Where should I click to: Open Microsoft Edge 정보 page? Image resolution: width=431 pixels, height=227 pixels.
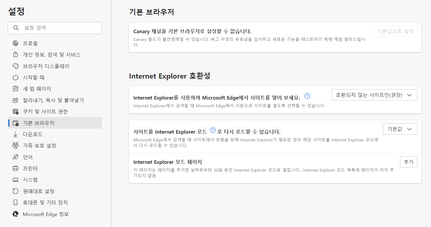[55, 214]
